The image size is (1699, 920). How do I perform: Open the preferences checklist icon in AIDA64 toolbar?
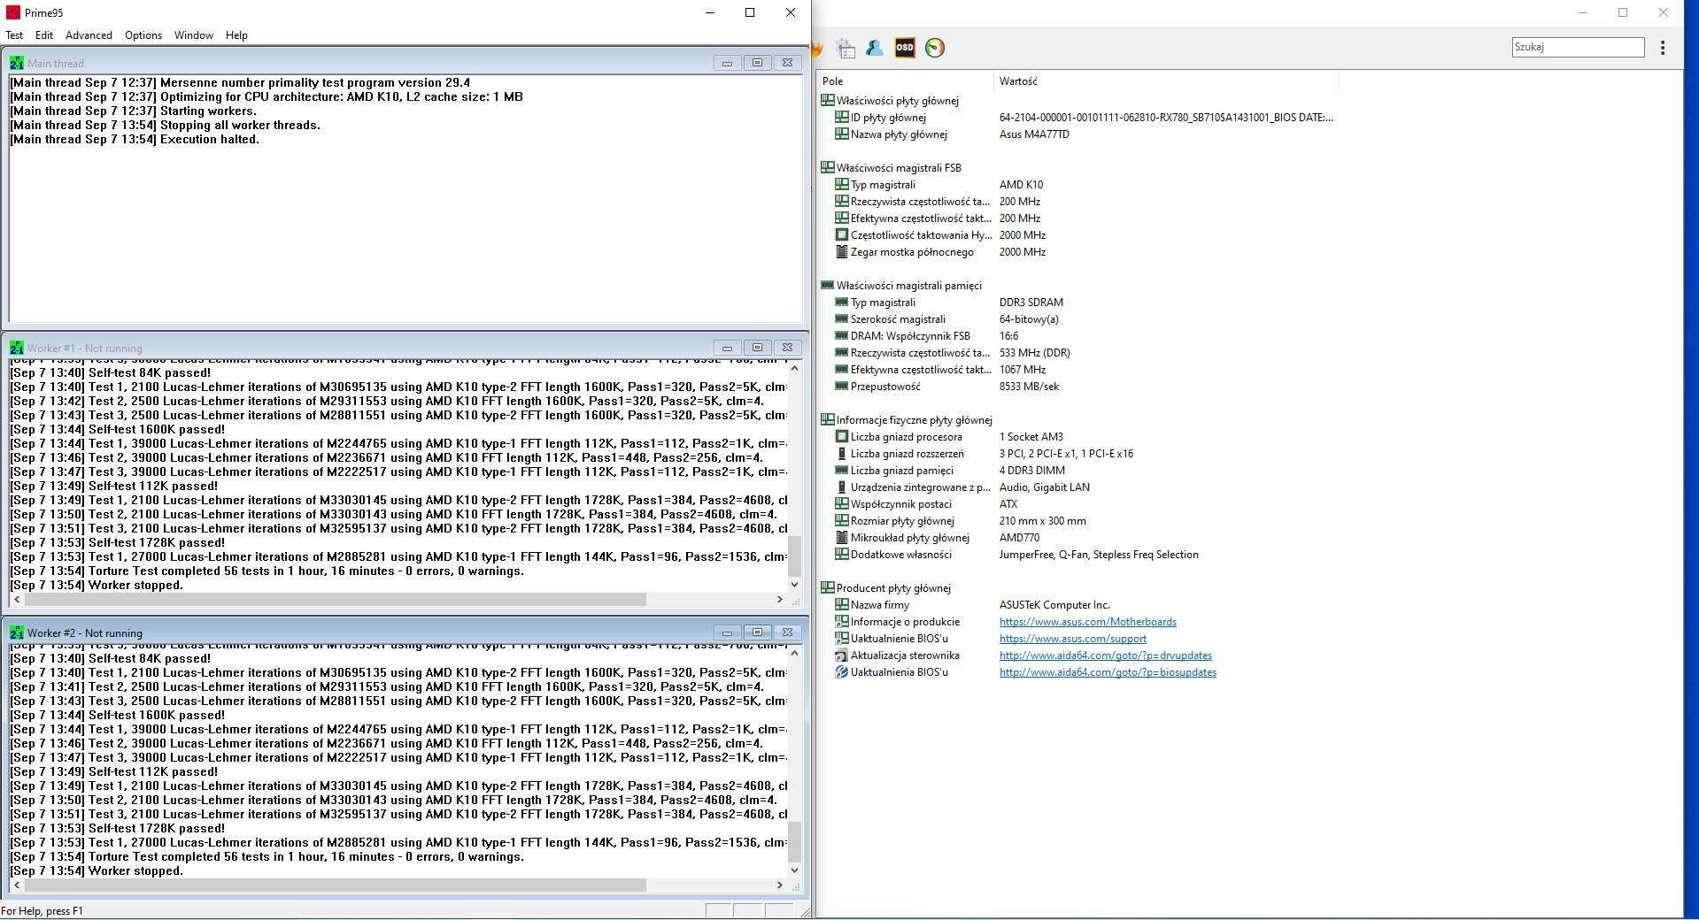(x=846, y=48)
